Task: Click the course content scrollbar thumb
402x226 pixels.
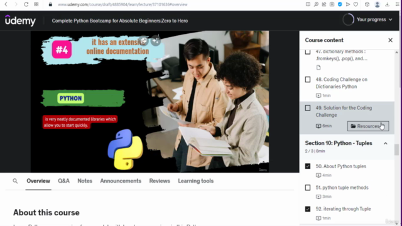Action: point(396,149)
